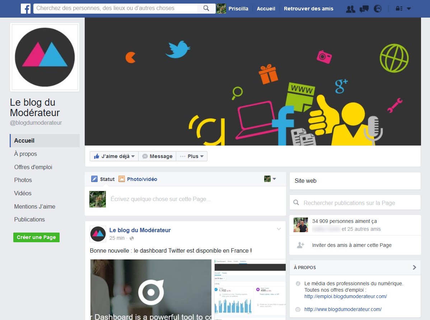The height and width of the screenshot is (320, 430).
Task: Click the page profile picture logo
Action: tap(45, 57)
